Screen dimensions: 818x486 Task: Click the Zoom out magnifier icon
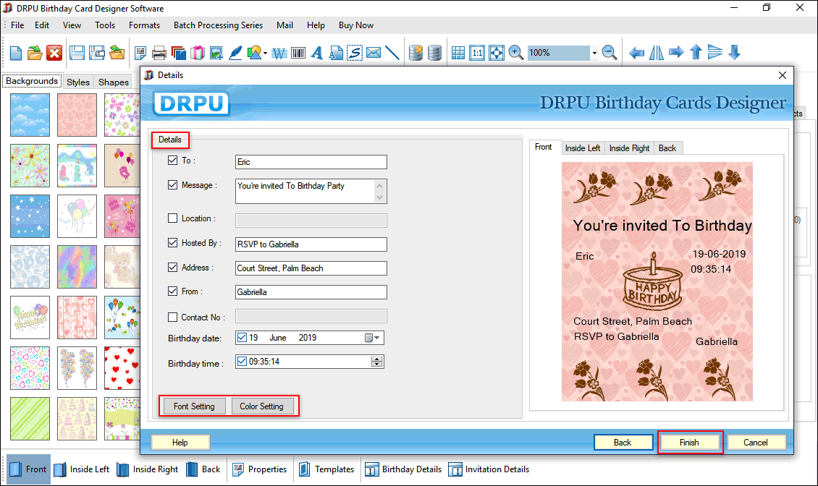click(610, 53)
